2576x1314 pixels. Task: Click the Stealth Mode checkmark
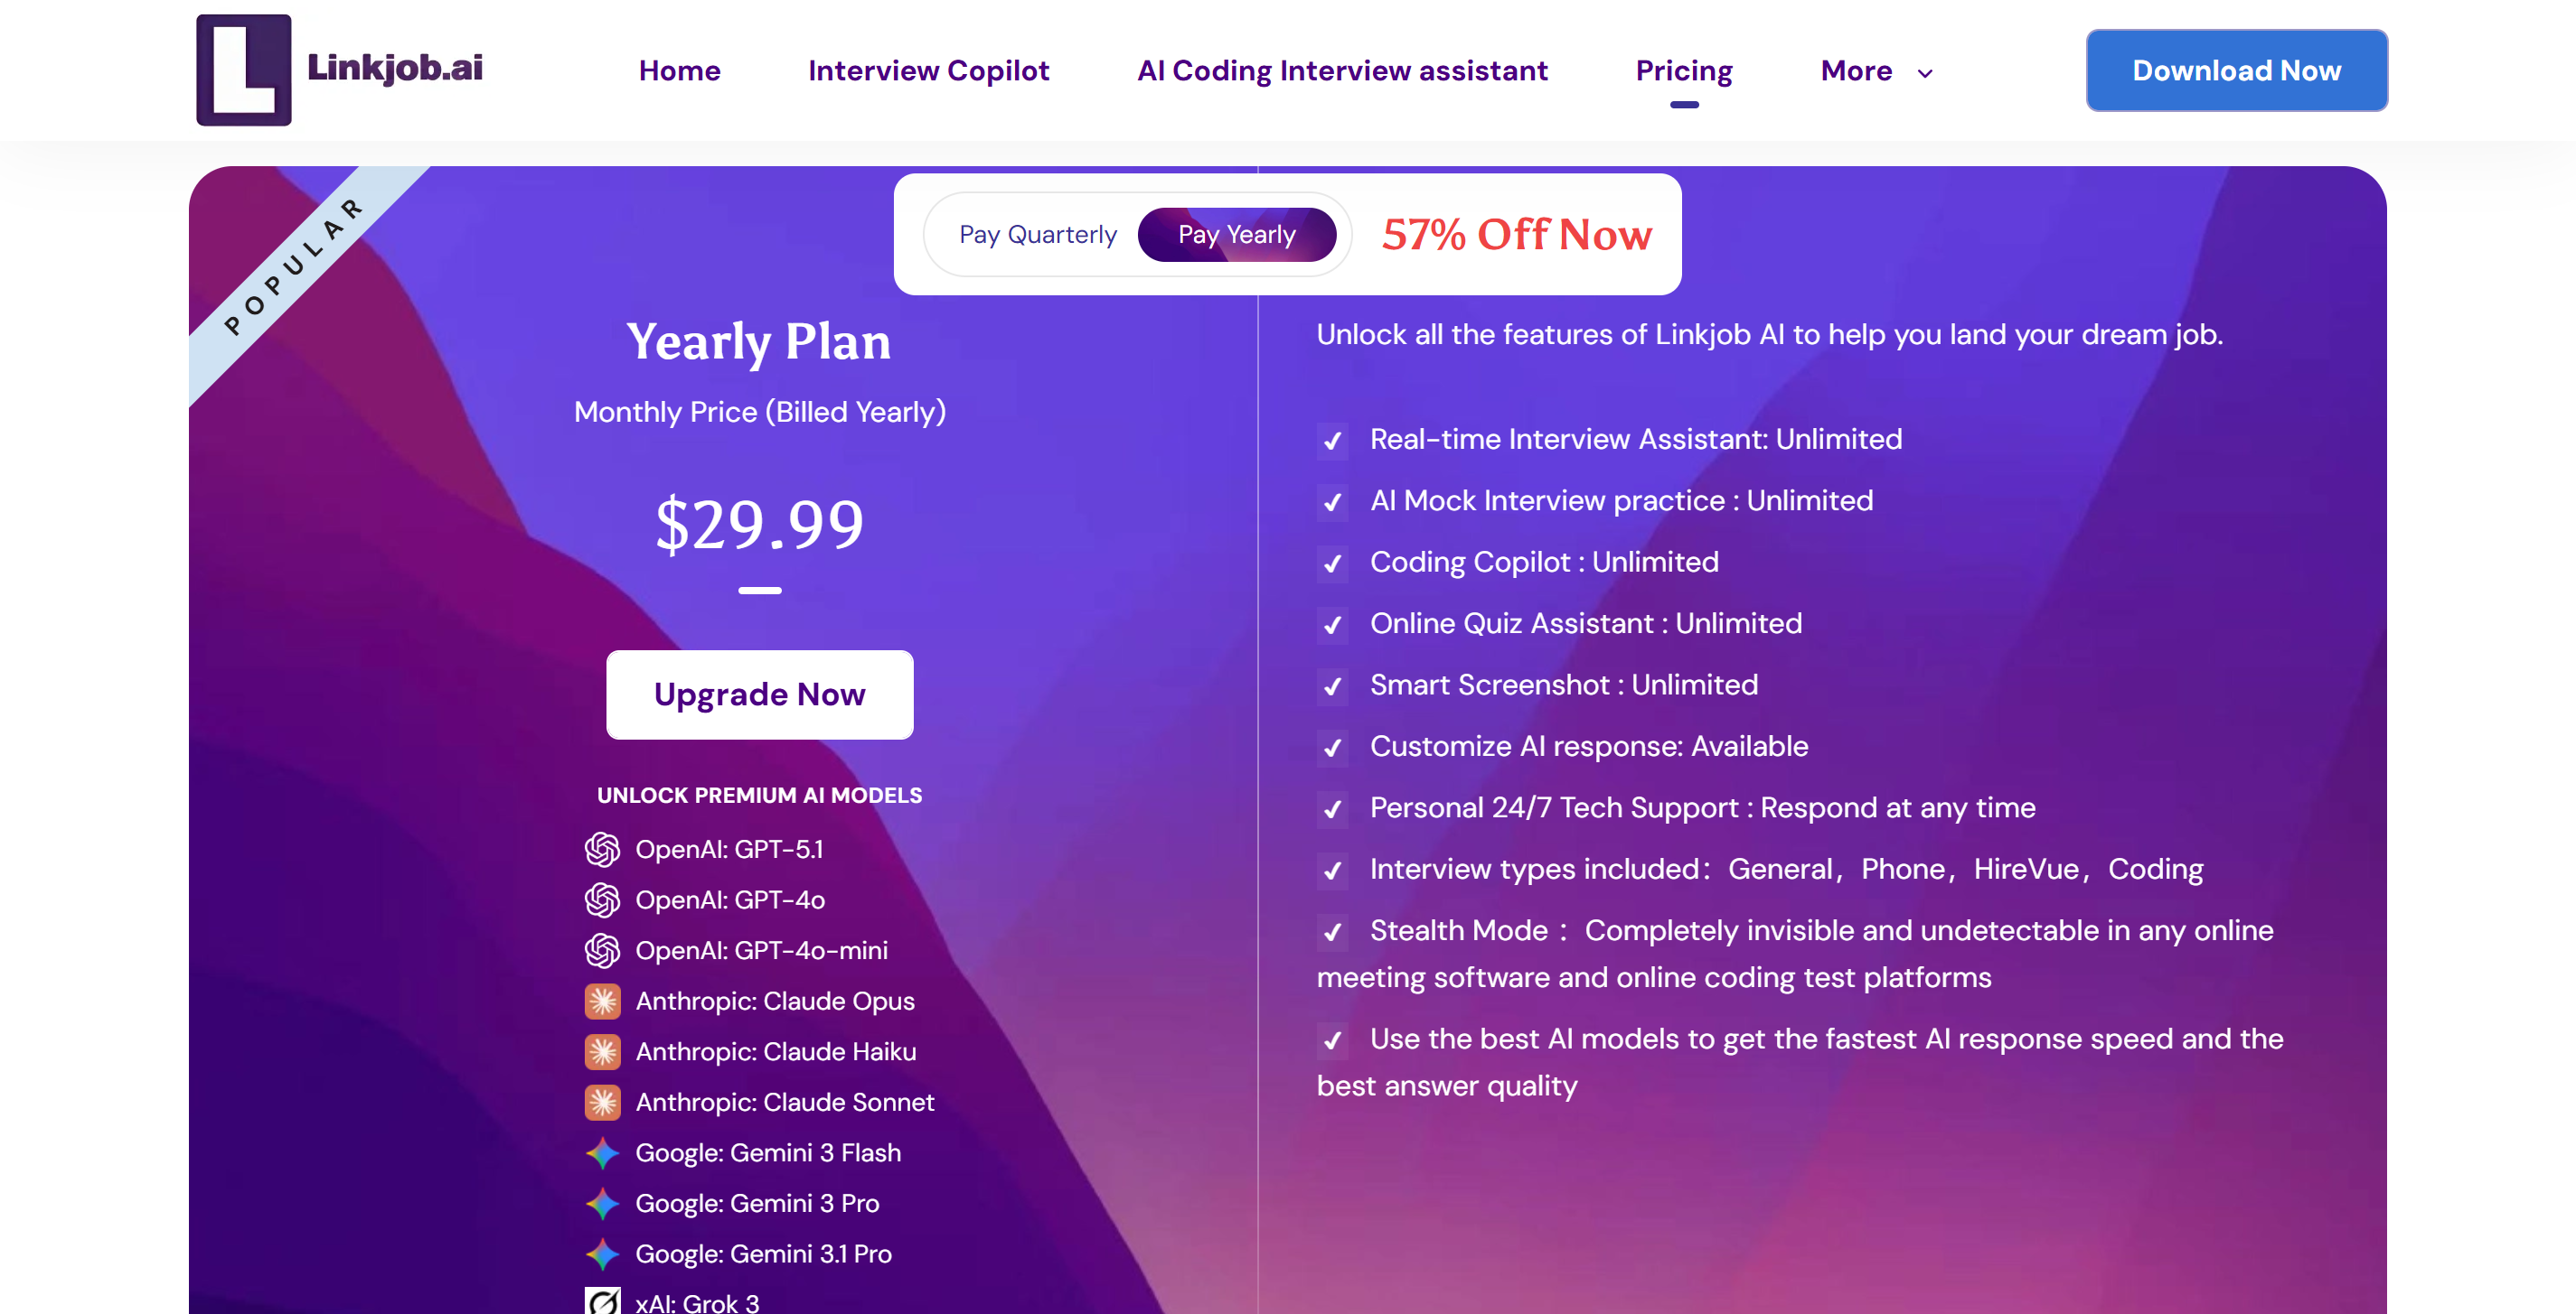pos(1332,932)
